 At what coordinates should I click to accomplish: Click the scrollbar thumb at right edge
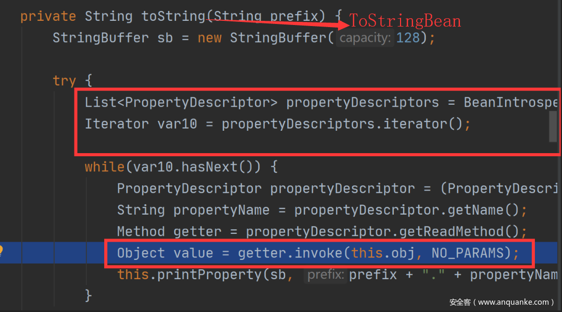click(553, 127)
